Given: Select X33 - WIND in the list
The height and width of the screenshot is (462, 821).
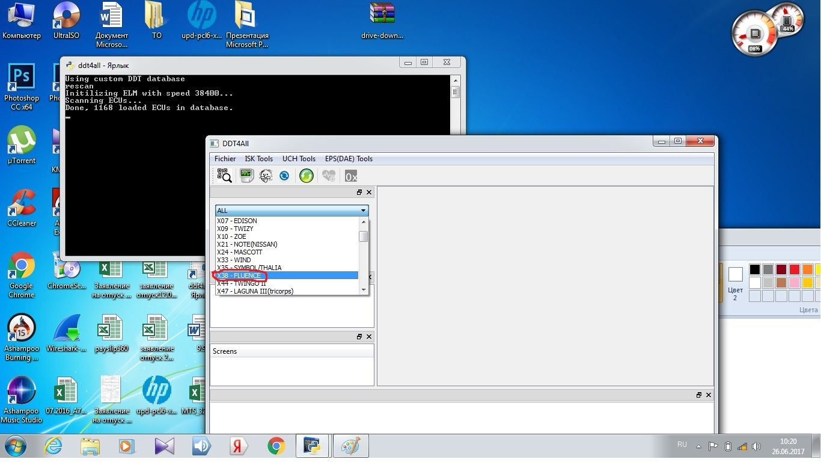Looking at the screenshot, I should pos(287,260).
